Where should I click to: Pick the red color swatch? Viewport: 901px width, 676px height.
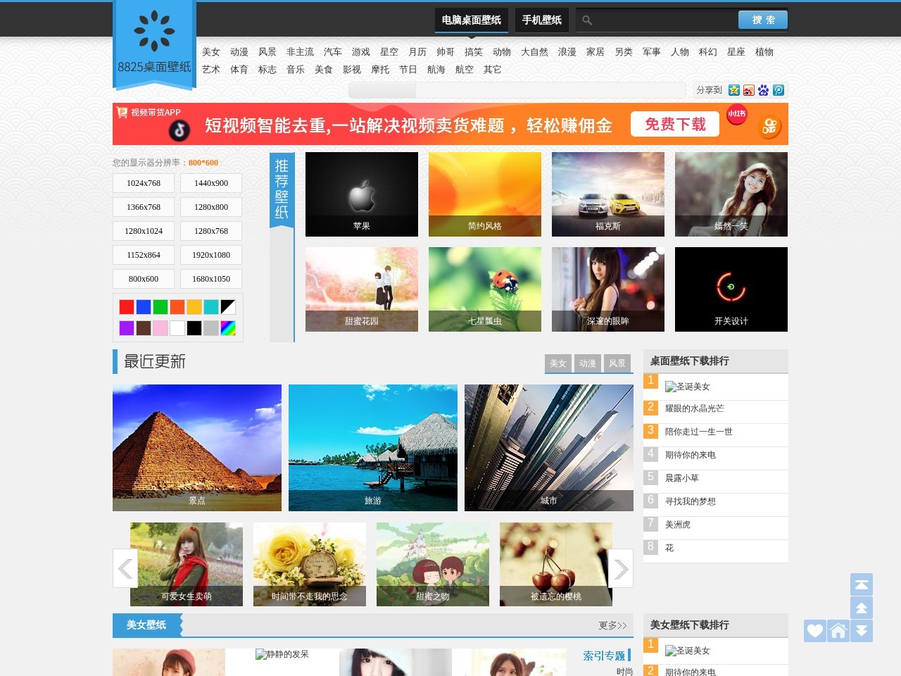coord(126,306)
